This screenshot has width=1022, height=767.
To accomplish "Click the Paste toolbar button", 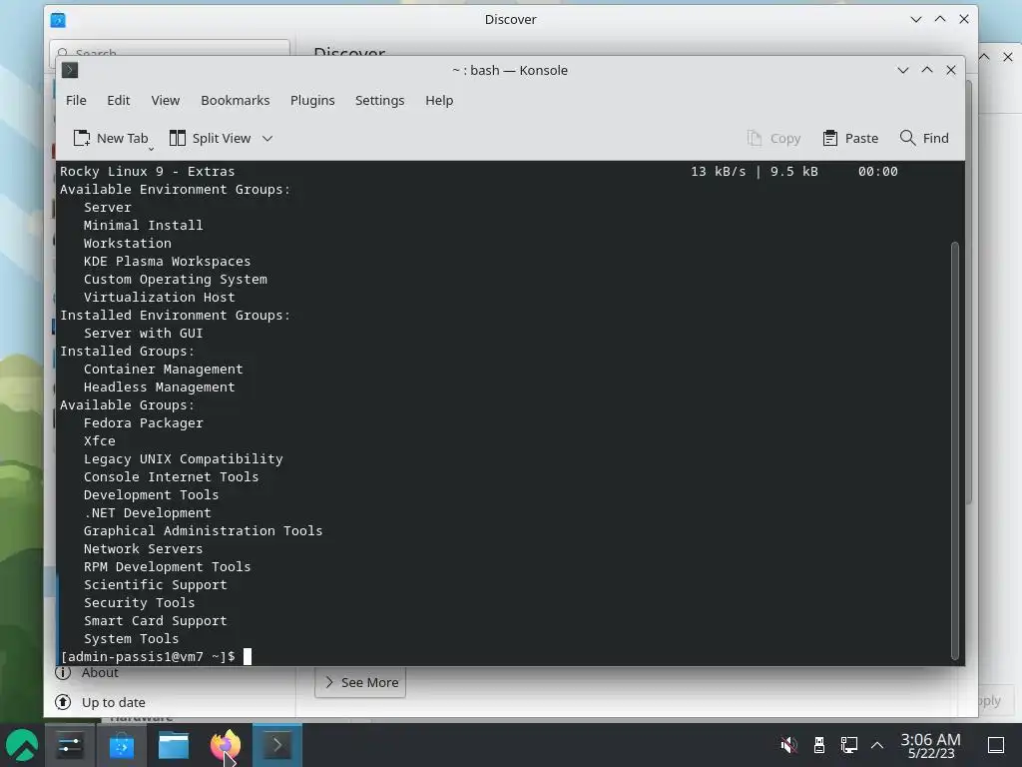I will 850,138.
